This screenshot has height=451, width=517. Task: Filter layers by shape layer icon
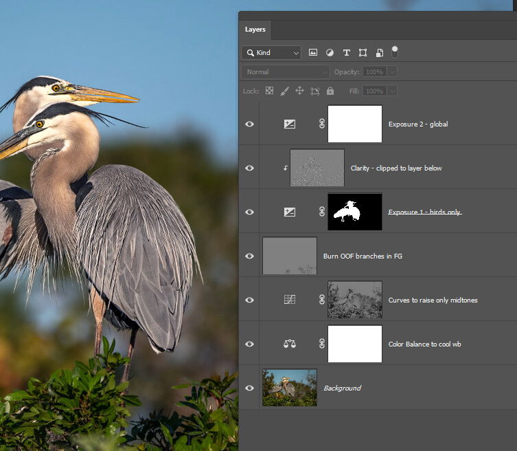363,52
